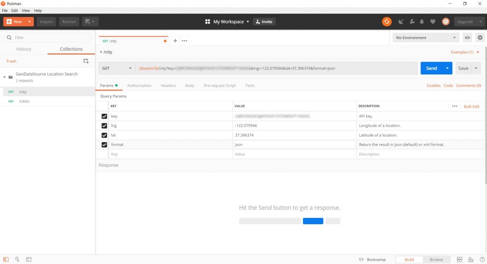Image resolution: width=487 pixels, height=264 pixels.
Task: Open the help question mark icon
Action: pos(482,259)
